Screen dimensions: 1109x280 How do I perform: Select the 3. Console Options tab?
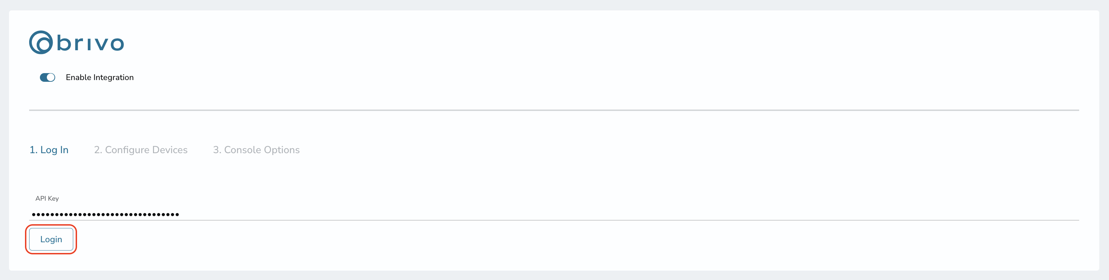[256, 150]
